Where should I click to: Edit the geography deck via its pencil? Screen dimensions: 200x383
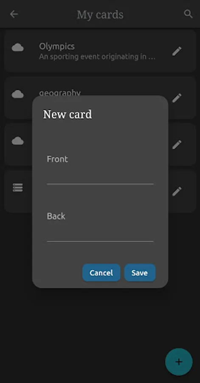coord(177,98)
